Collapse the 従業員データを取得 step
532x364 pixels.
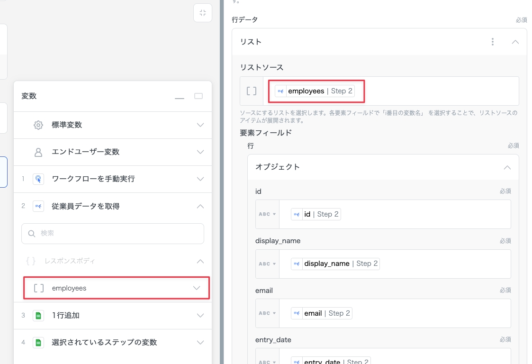coord(200,206)
